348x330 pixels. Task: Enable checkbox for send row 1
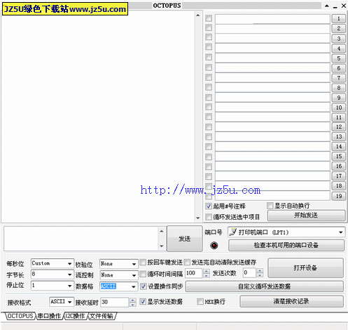tap(209, 18)
